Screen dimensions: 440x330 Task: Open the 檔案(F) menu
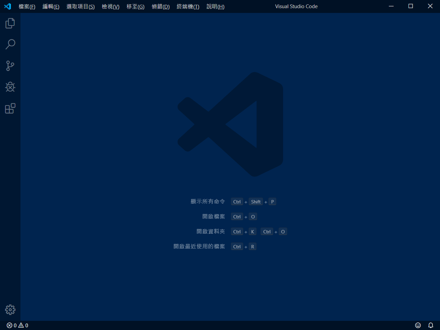coord(27,6)
